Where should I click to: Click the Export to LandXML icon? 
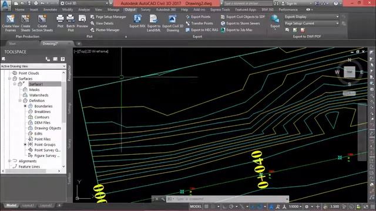[x=153, y=19]
